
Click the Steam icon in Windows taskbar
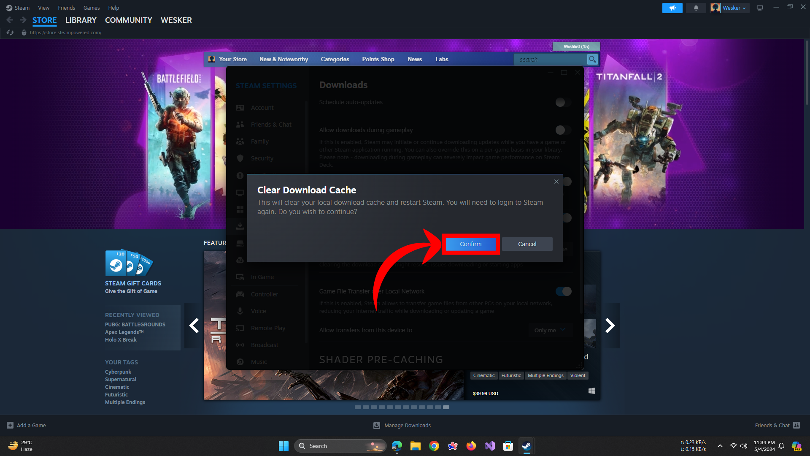(x=526, y=446)
